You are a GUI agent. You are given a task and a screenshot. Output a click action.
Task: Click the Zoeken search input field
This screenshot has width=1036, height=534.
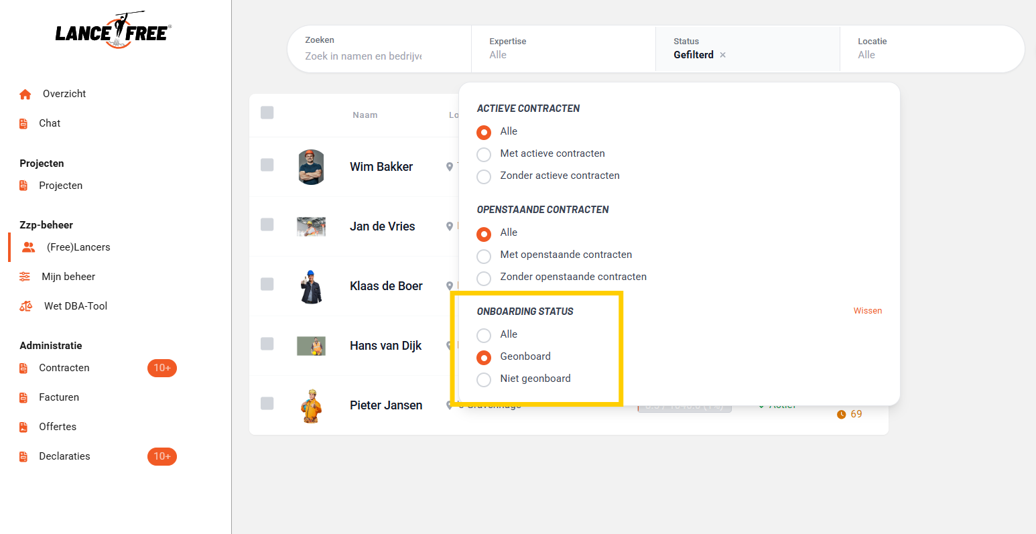[363, 56]
